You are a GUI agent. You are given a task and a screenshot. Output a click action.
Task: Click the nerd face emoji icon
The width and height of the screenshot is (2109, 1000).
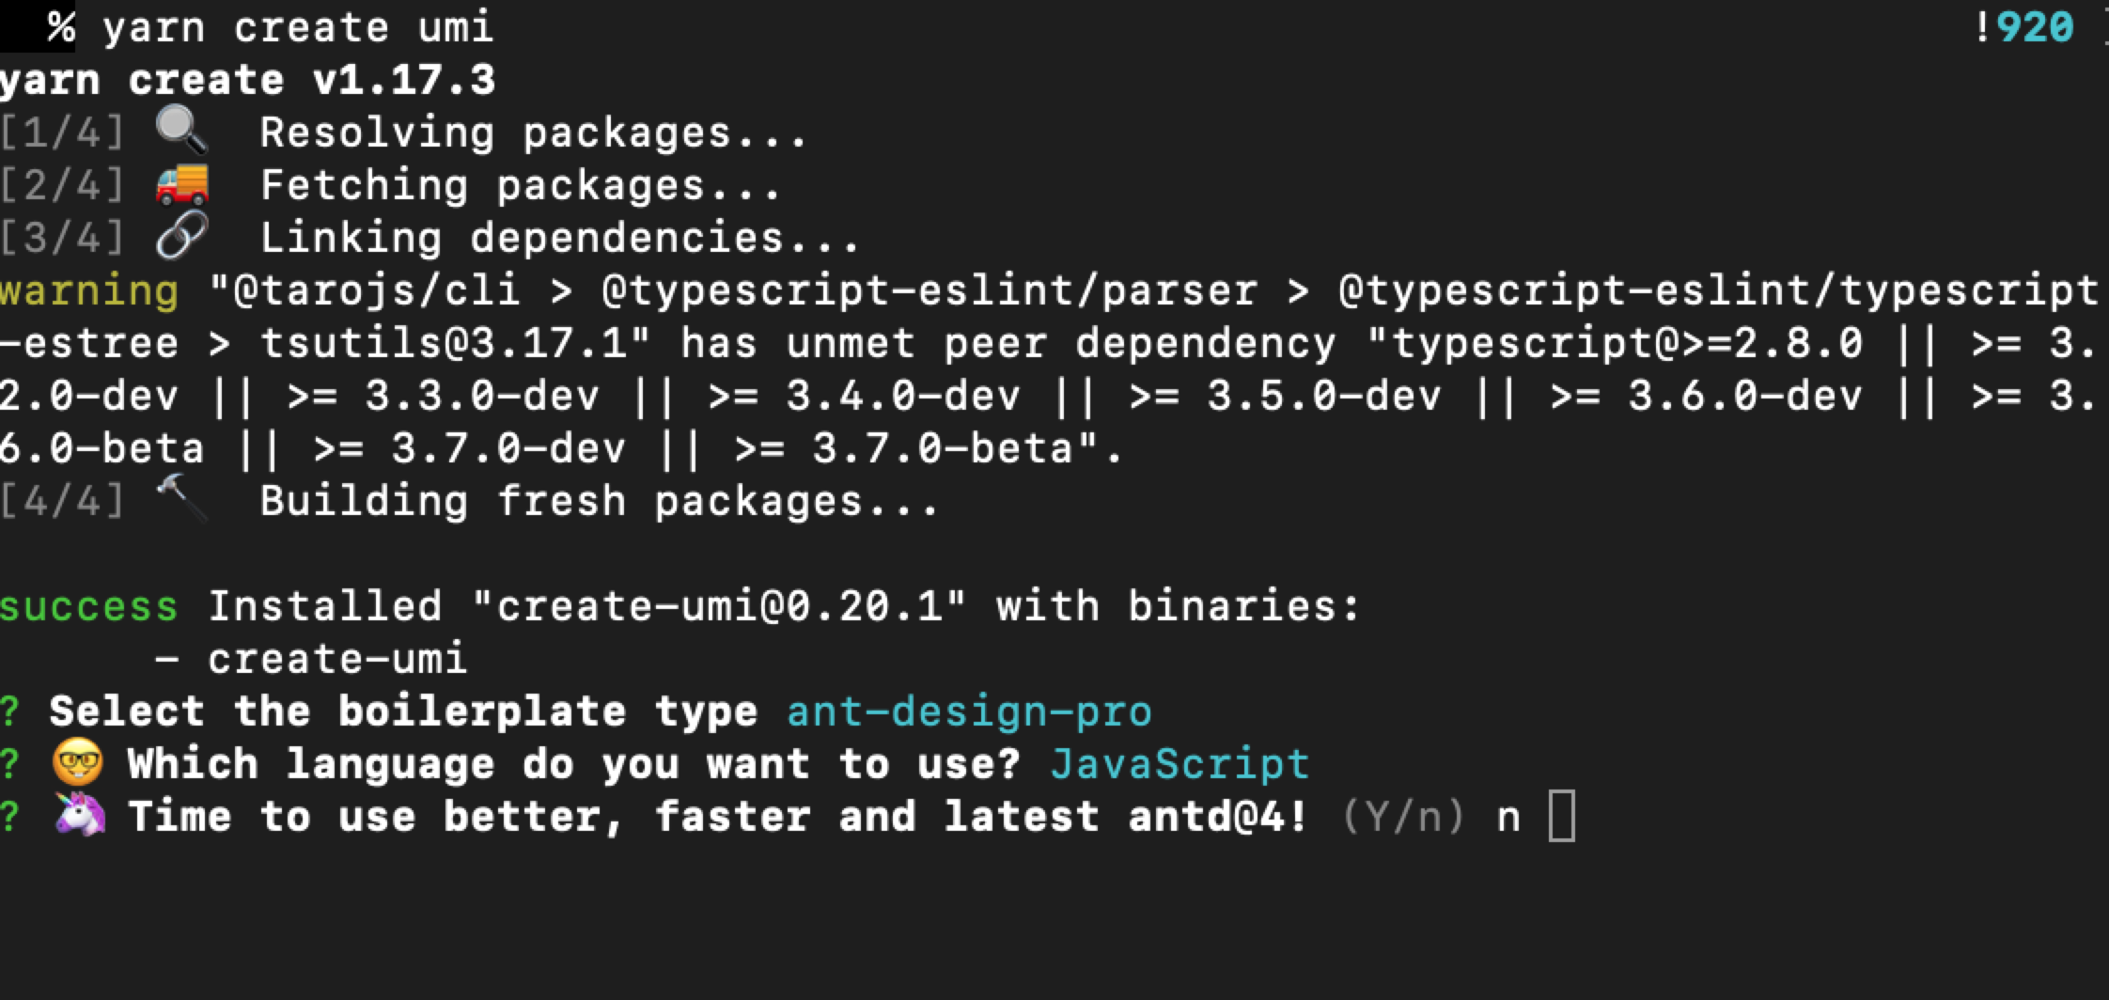[77, 762]
